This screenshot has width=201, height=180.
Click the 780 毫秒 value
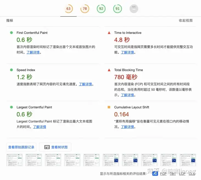pyautogui.click(x=126, y=77)
